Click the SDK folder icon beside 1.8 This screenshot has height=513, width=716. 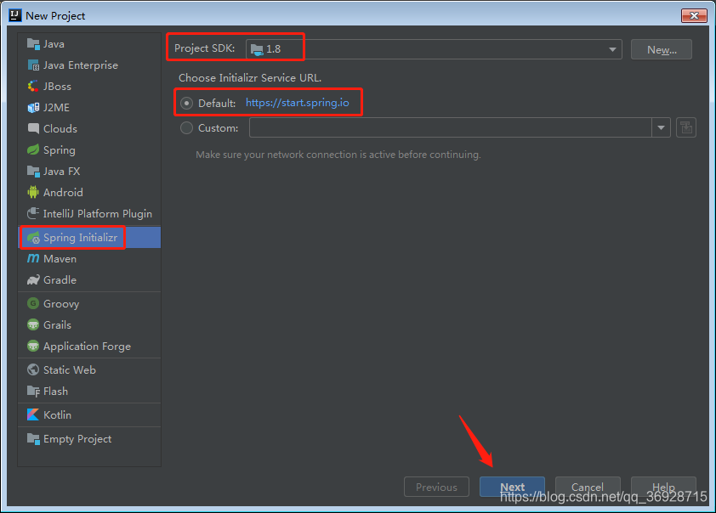coord(257,49)
